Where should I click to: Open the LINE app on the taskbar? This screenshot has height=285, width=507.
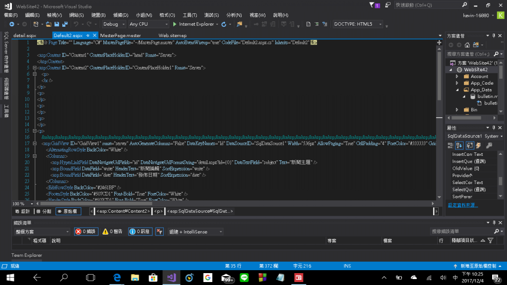pyautogui.click(x=244, y=278)
